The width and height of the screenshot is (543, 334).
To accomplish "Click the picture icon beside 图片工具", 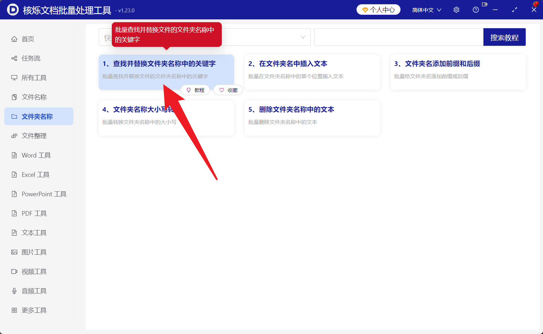I will [x=14, y=252].
